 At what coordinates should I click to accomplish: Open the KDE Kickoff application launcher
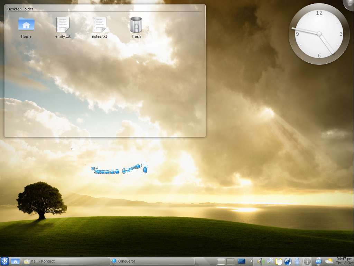pyautogui.click(x=4, y=261)
